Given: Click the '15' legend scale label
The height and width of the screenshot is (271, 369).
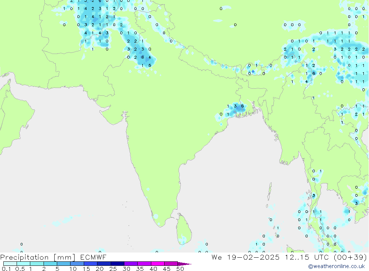Looking at the screenshot, I should point(86,269).
